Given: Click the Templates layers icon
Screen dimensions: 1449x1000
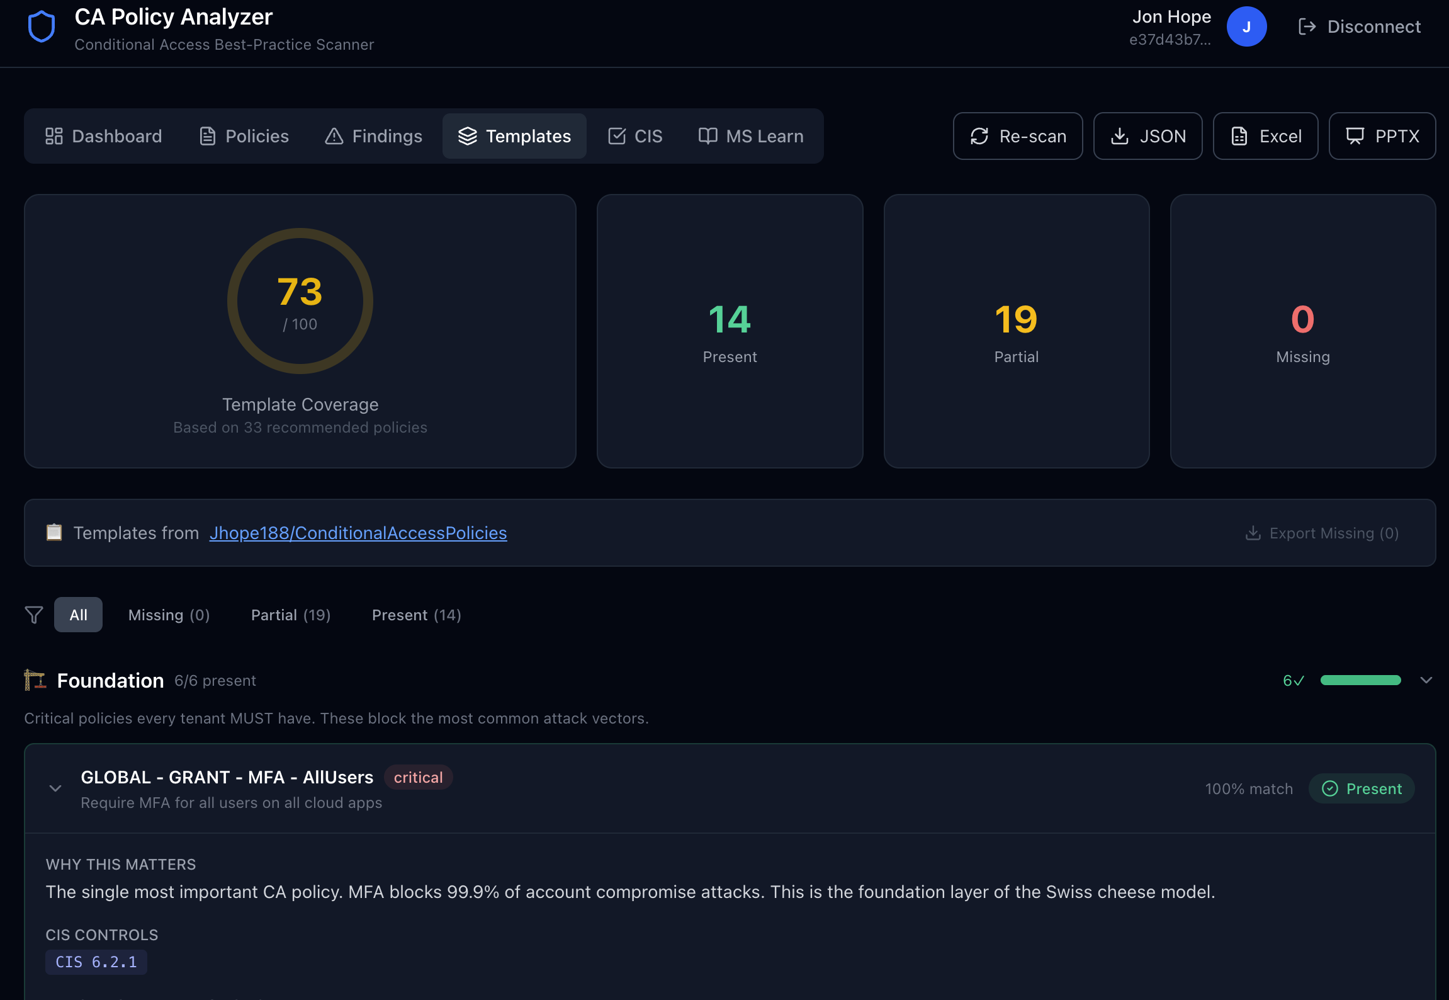Looking at the screenshot, I should [467, 136].
